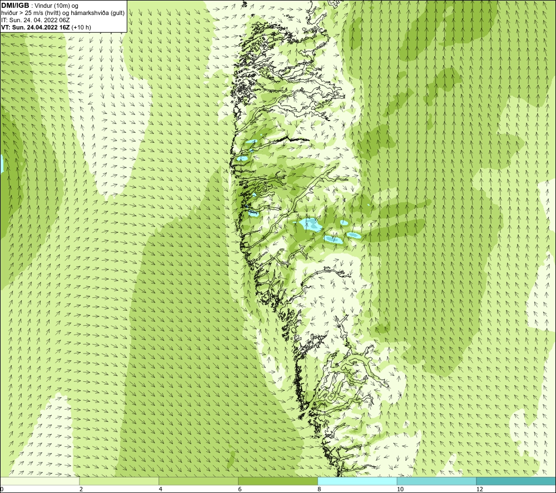Click the "12" label on the color scale
Image resolution: width=556 pixels, height=493 pixels.
[480, 490]
